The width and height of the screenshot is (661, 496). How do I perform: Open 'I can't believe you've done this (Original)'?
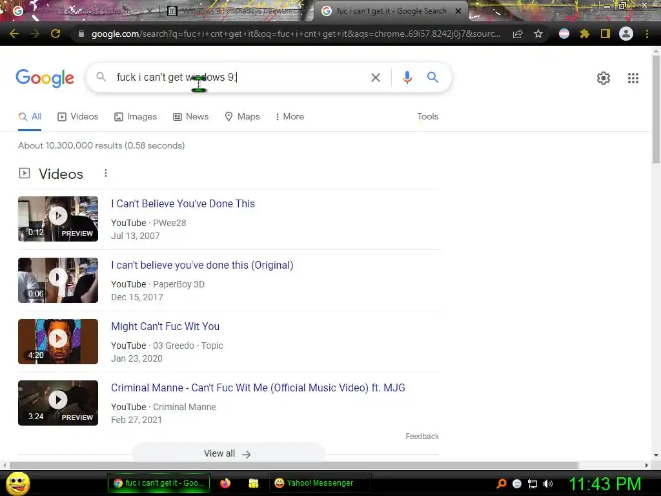(x=202, y=265)
